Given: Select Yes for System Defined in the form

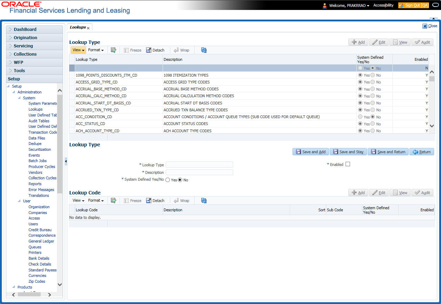Looking at the screenshot, I should [168, 180].
